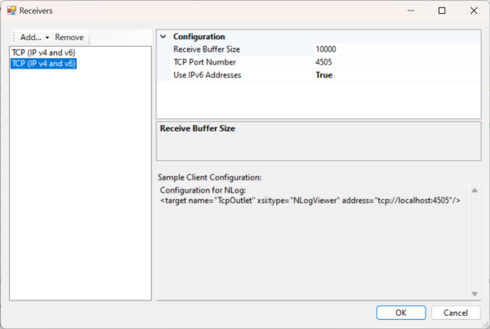Click the sample configuration scroll up arrow
490x329 pixels.
click(474, 190)
